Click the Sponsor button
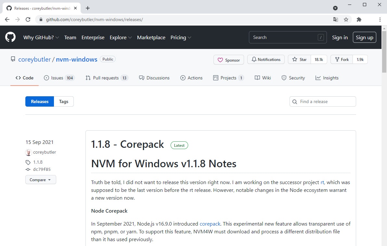The height and width of the screenshot is (246, 387). click(229, 60)
